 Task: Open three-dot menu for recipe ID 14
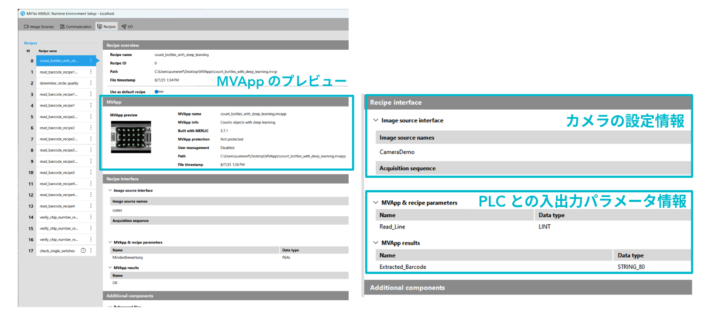[x=91, y=217]
